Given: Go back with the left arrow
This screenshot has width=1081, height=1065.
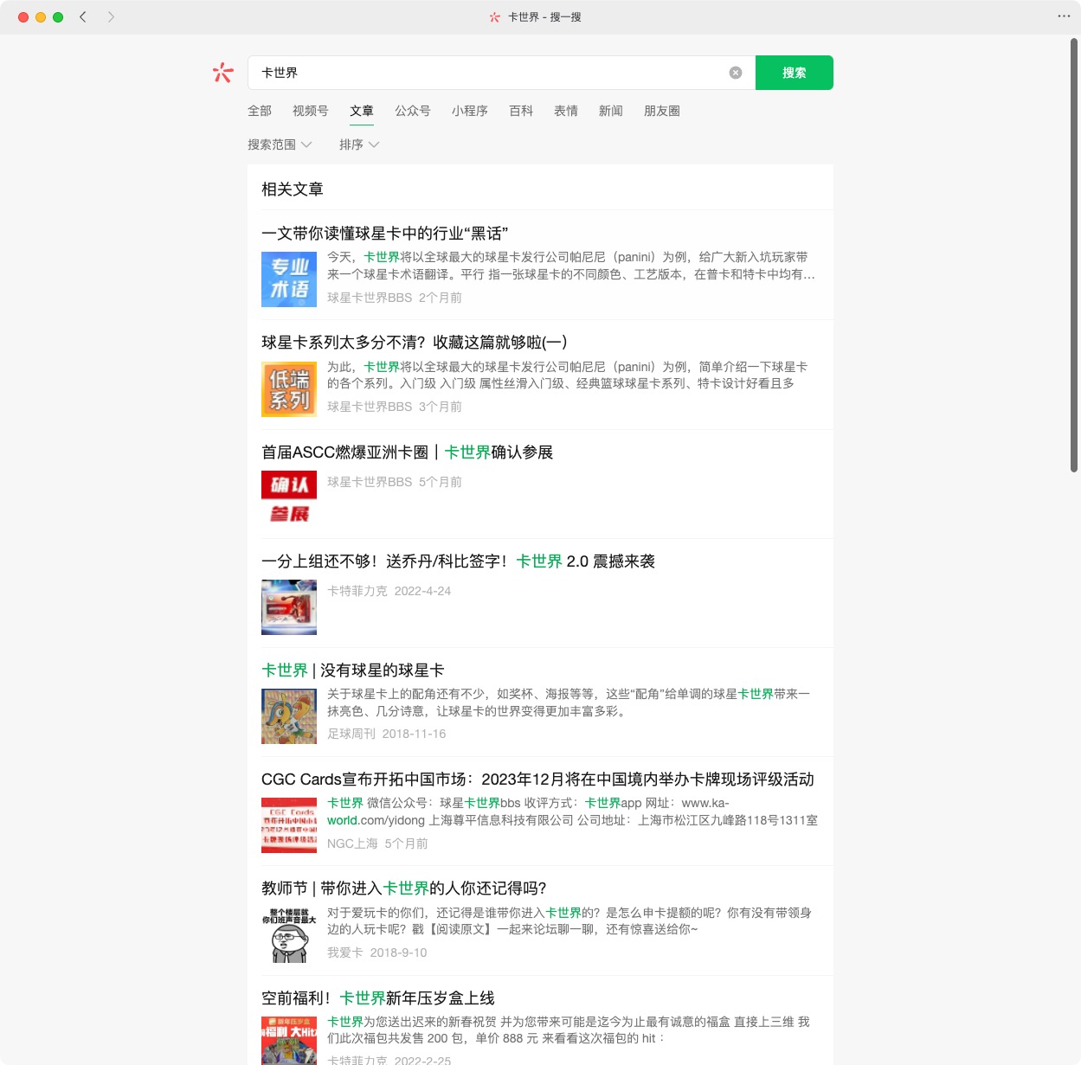Looking at the screenshot, I should coord(83,16).
